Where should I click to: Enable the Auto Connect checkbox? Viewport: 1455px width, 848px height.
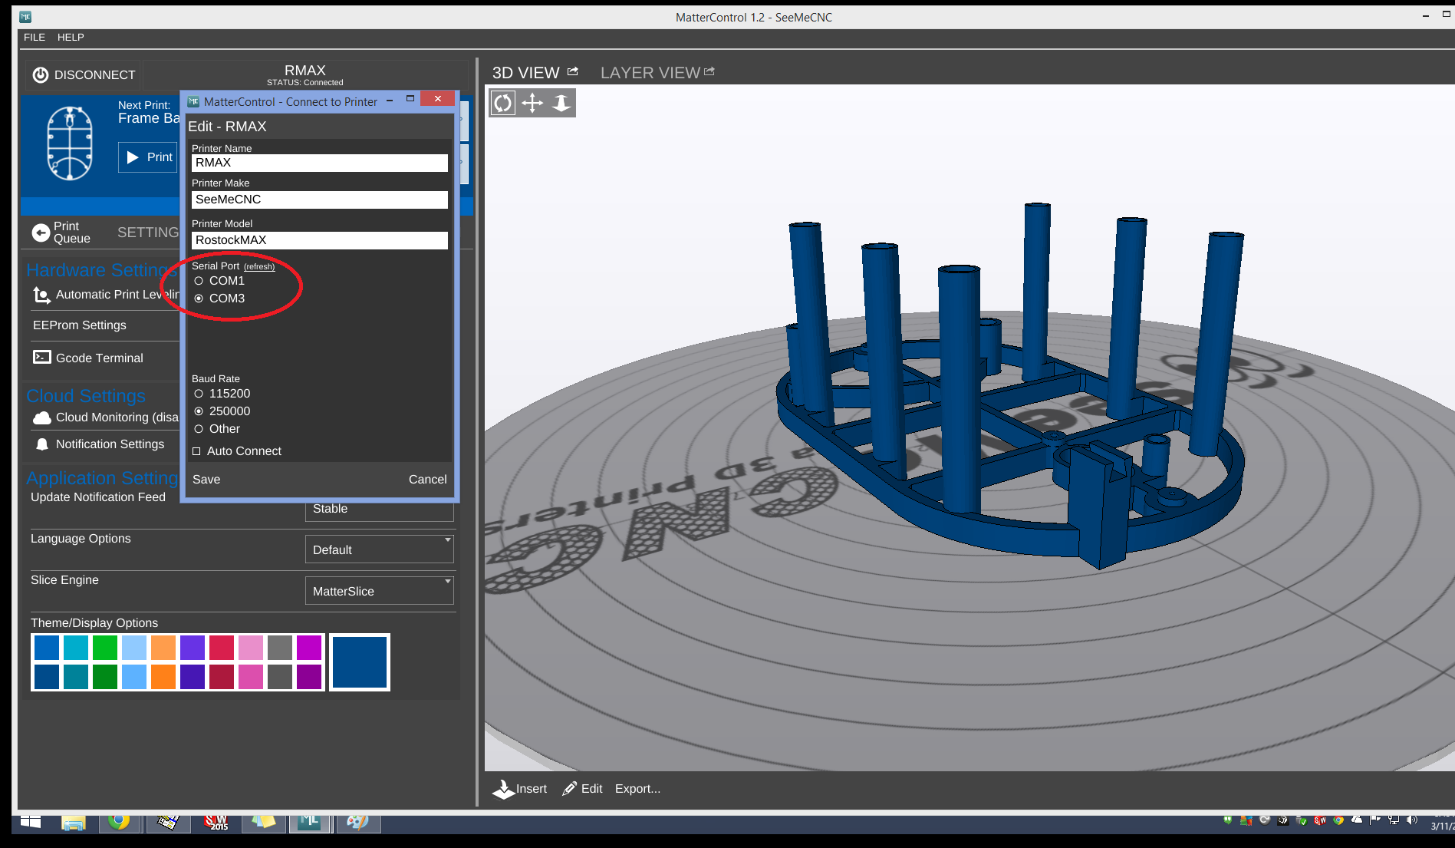tap(196, 451)
